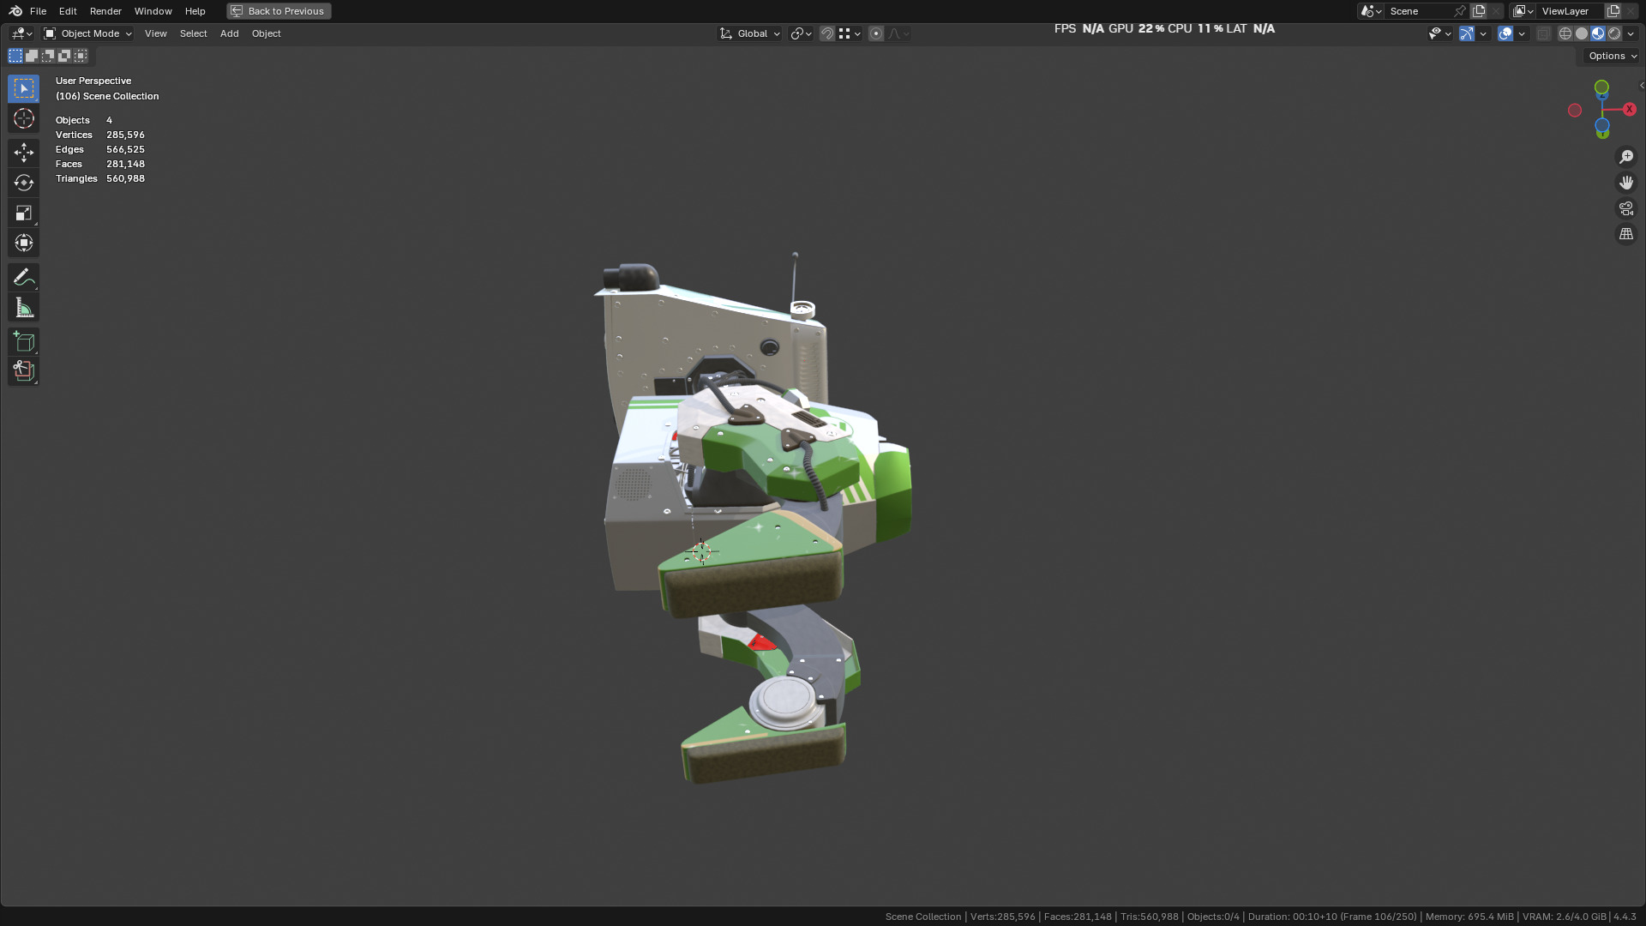Select the Scale tool
The height and width of the screenshot is (926, 1646).
(x=23, y=213)
